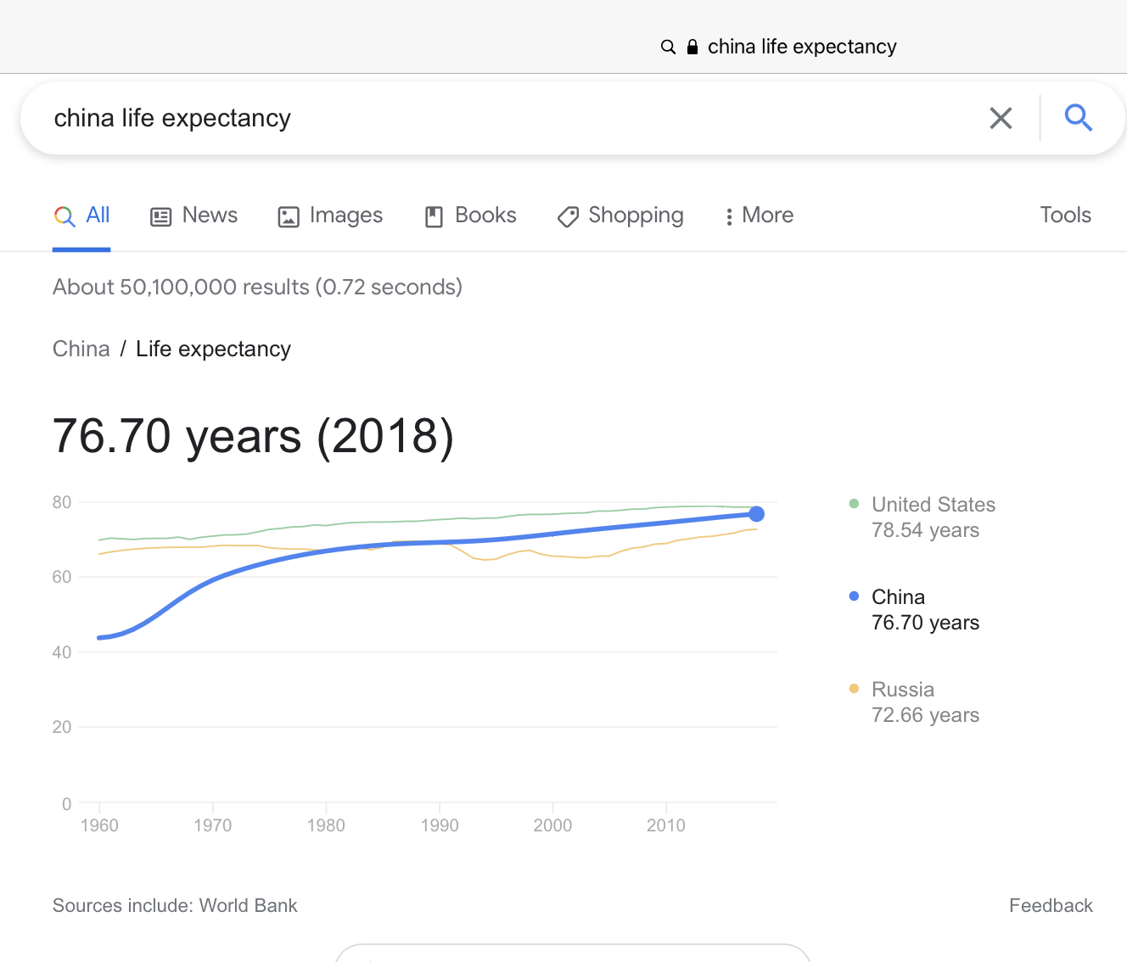Send Feedback on the chart
The height and width of the screenshot is (962, 1127).
point(1050,905)
